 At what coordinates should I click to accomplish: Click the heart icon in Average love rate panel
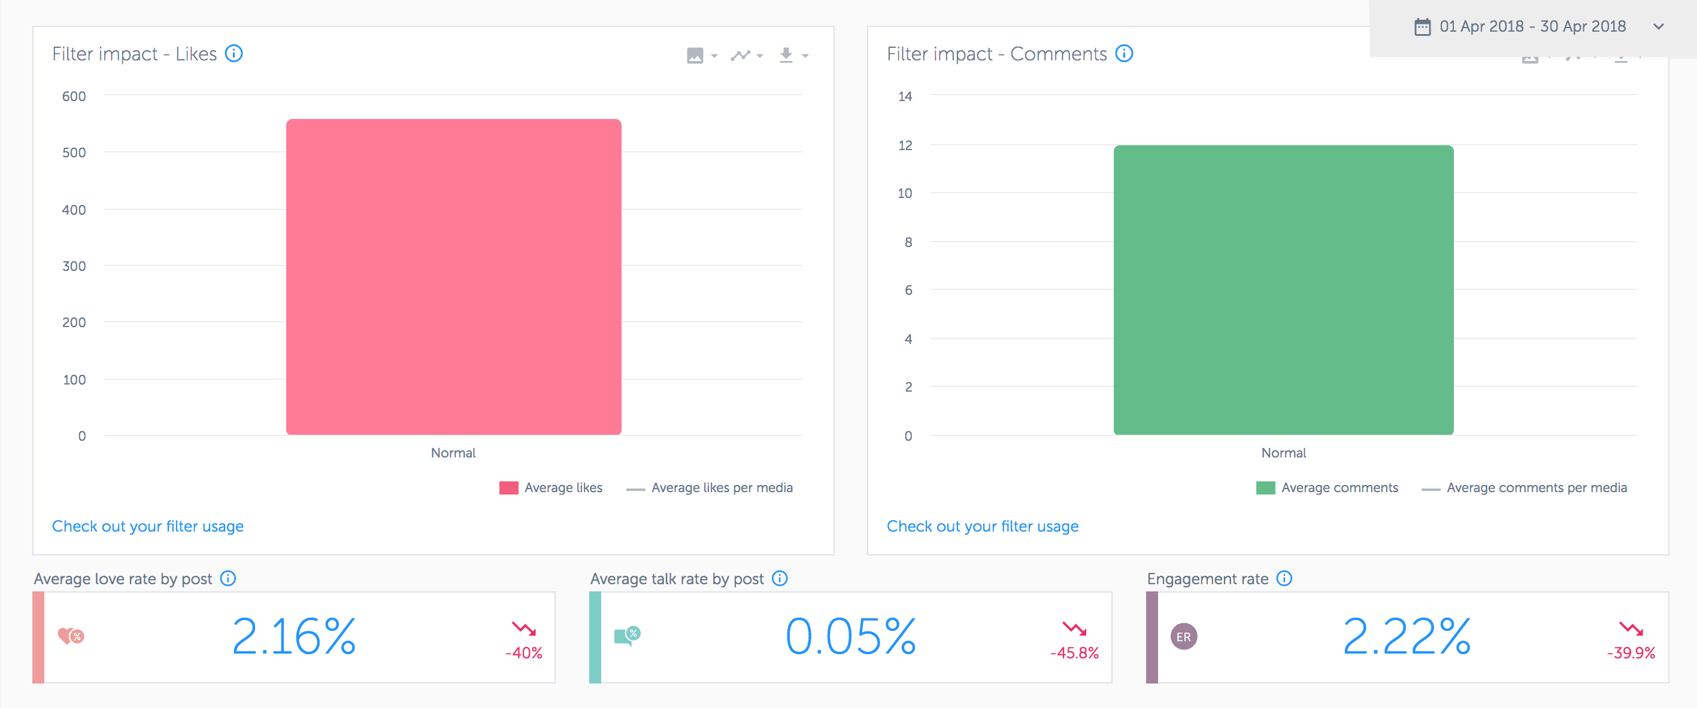[x=71, y=636]
